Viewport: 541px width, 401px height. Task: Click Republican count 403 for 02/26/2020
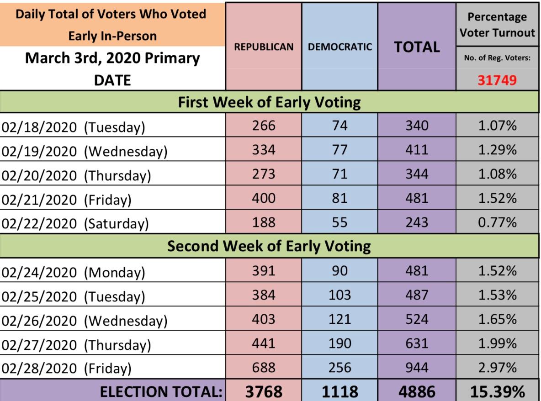click(x=264, y=319)
